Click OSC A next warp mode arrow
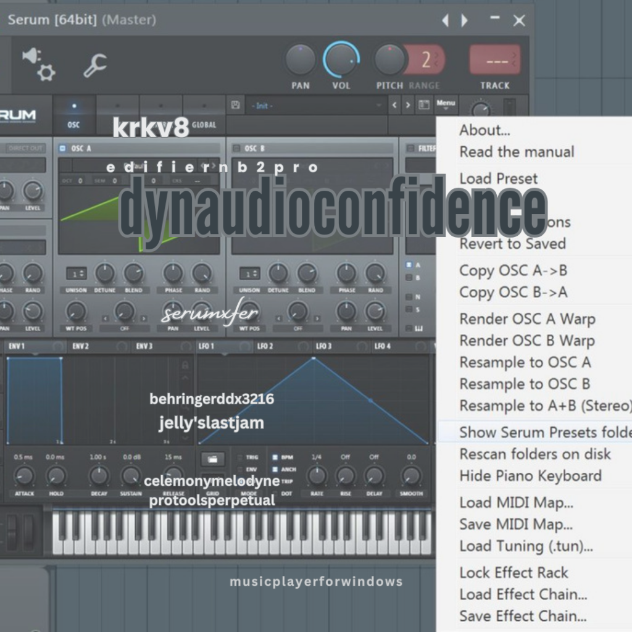Screen dimensions: 632x632 [x=143, y=318]
